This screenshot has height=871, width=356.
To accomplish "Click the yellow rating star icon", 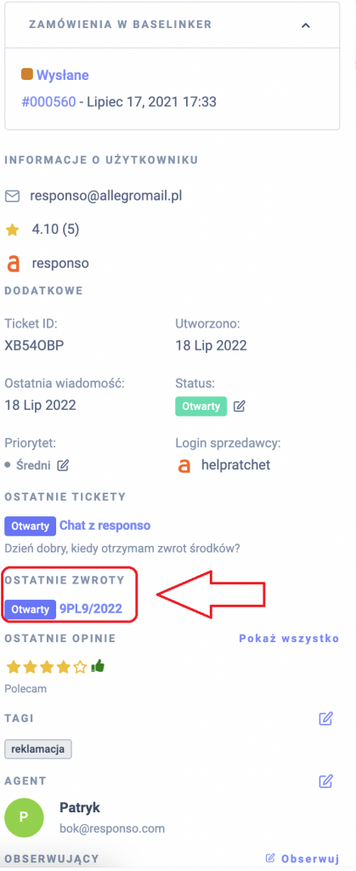I will tap(12, 230).
